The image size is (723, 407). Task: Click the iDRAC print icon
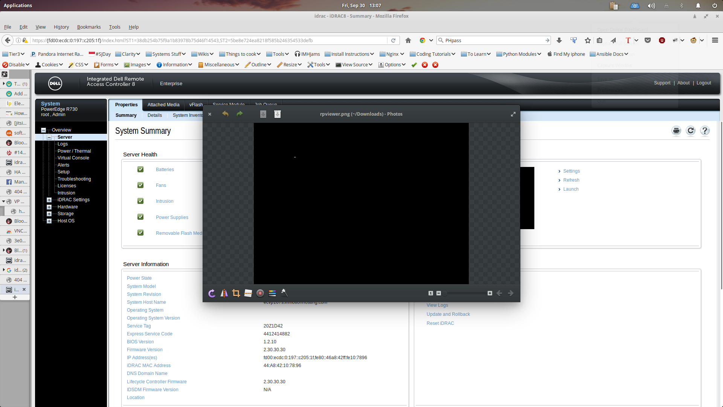(x=676, y=131)
